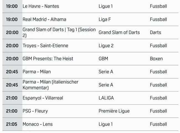Select the Liga F competition label
Viewport: 180px width, 133px height.
[105, 19]
